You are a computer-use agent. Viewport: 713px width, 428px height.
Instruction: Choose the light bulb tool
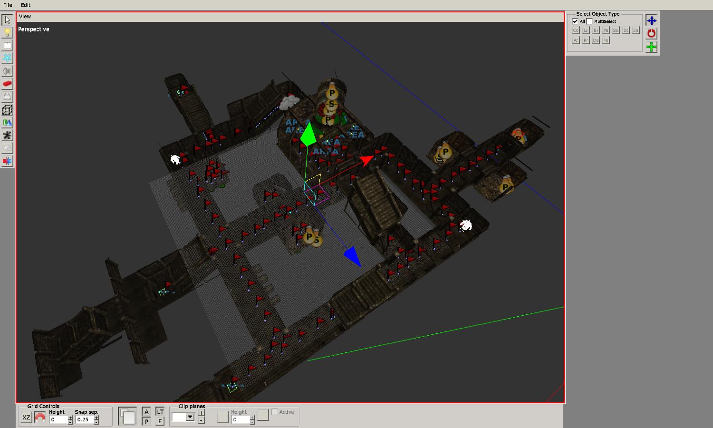(7, 33)
